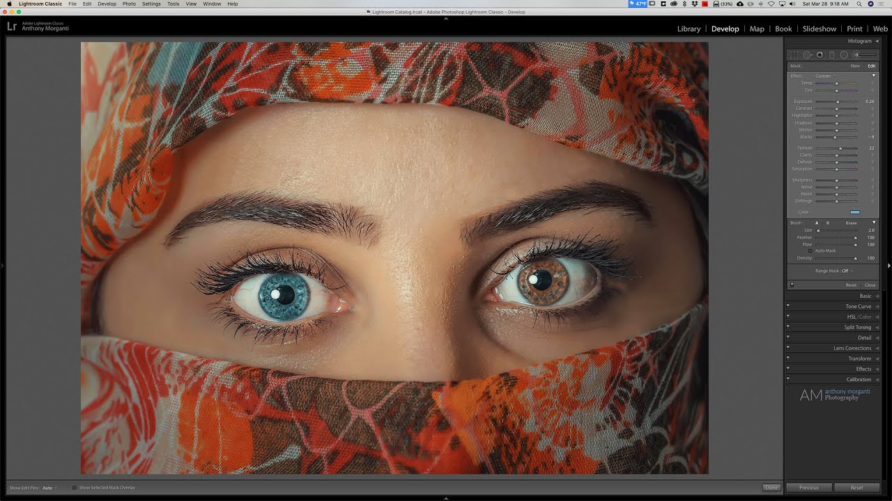This screenshot has height=501, width=892.
Task: Click the cloud upload menu bar icon
Action: pos(740,3)
